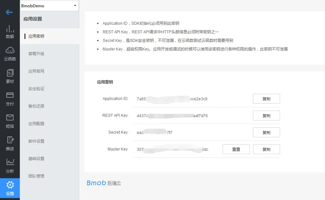This screenshot has width=325, height=200.
Task: Open the 数据 (Data) section icon
Action: (x=10, y=32)
